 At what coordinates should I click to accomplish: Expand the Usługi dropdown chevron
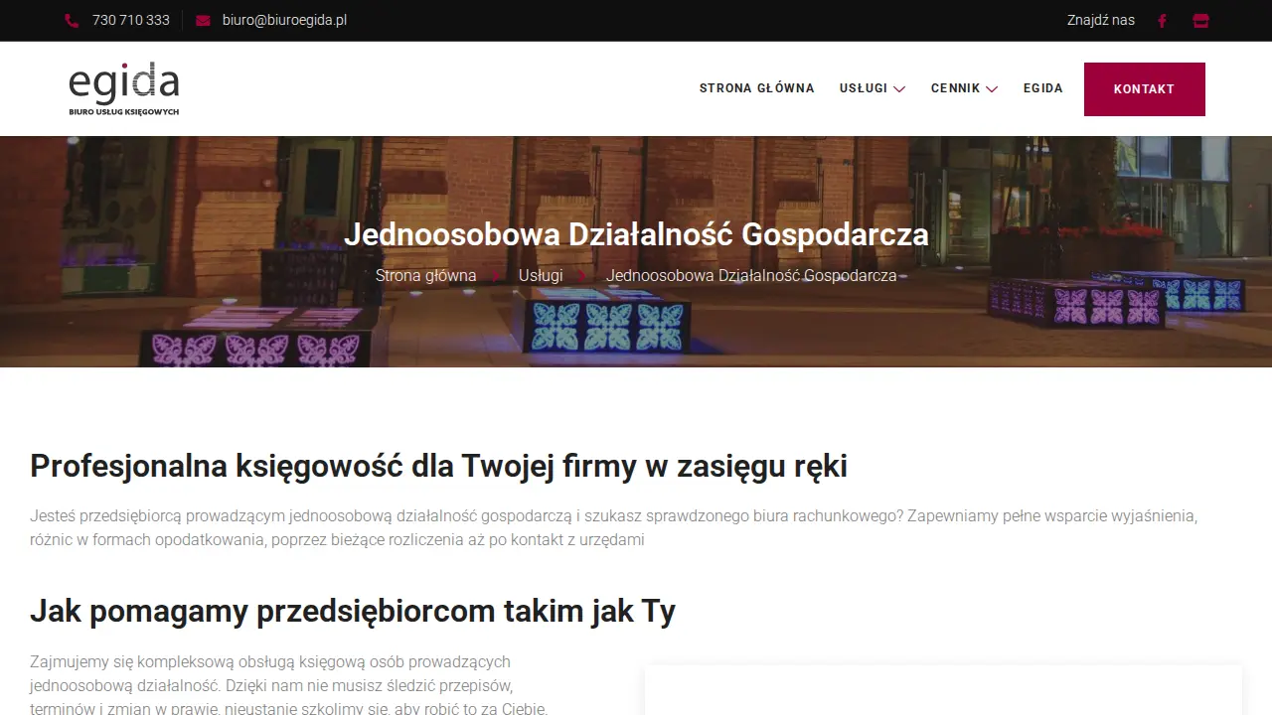899,89
